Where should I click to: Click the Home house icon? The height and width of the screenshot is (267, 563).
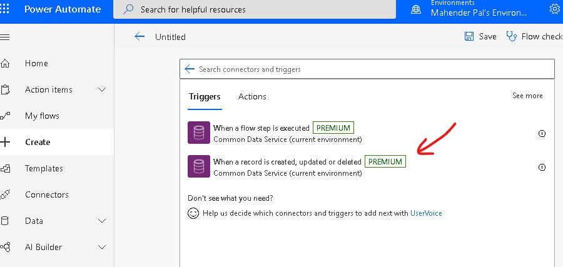(x=4, y=64)
